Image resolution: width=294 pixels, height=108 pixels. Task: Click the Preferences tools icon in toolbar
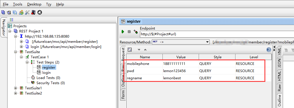(x=28, y=12)
